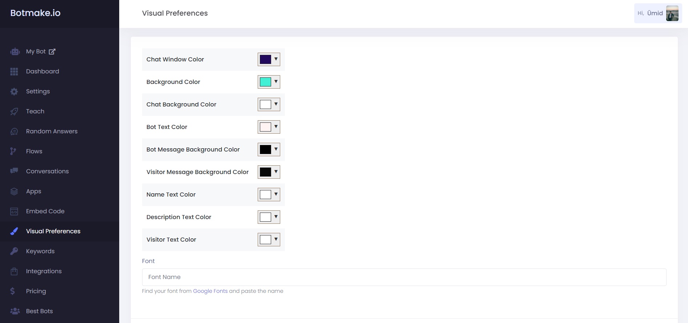Open the Google Fonts link
Viewport: 688px width, 323px height.
(x=210, y=291)
